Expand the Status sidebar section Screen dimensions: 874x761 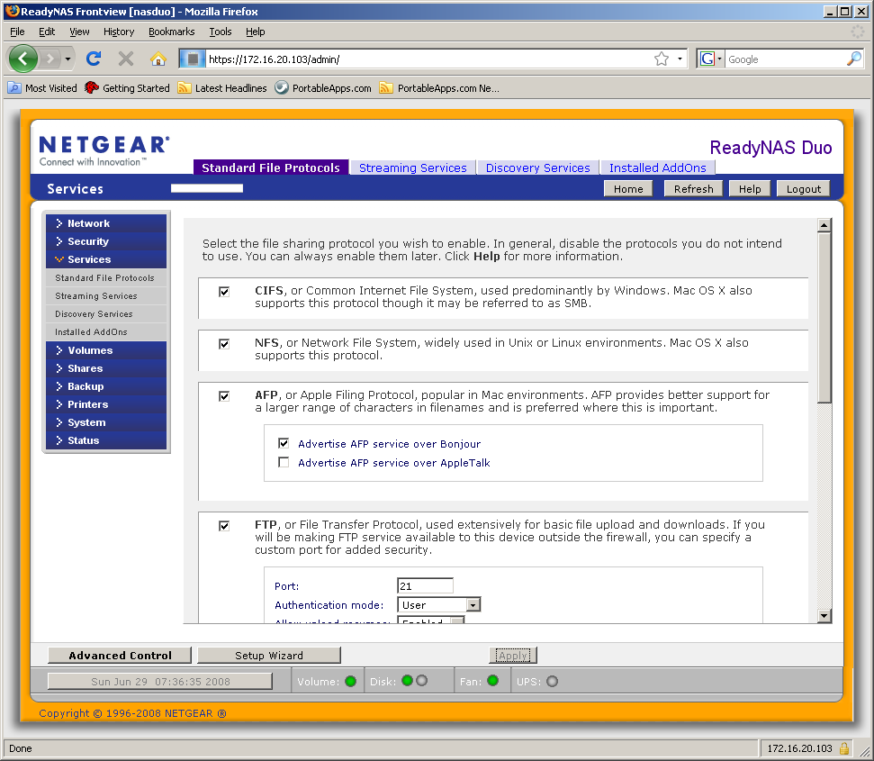106,440
